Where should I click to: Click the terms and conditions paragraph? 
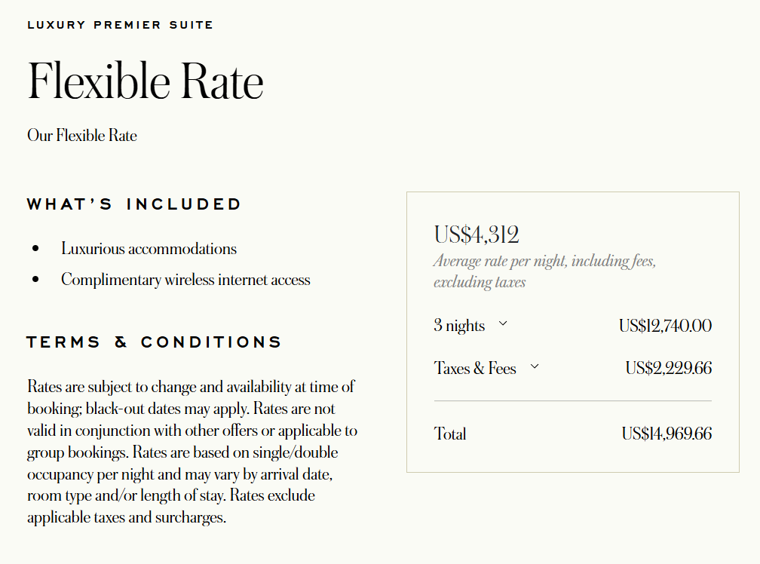click(x=192, y=452)
